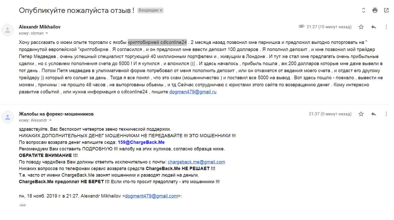Open more options for the 21:37 reply

[386, 114]
